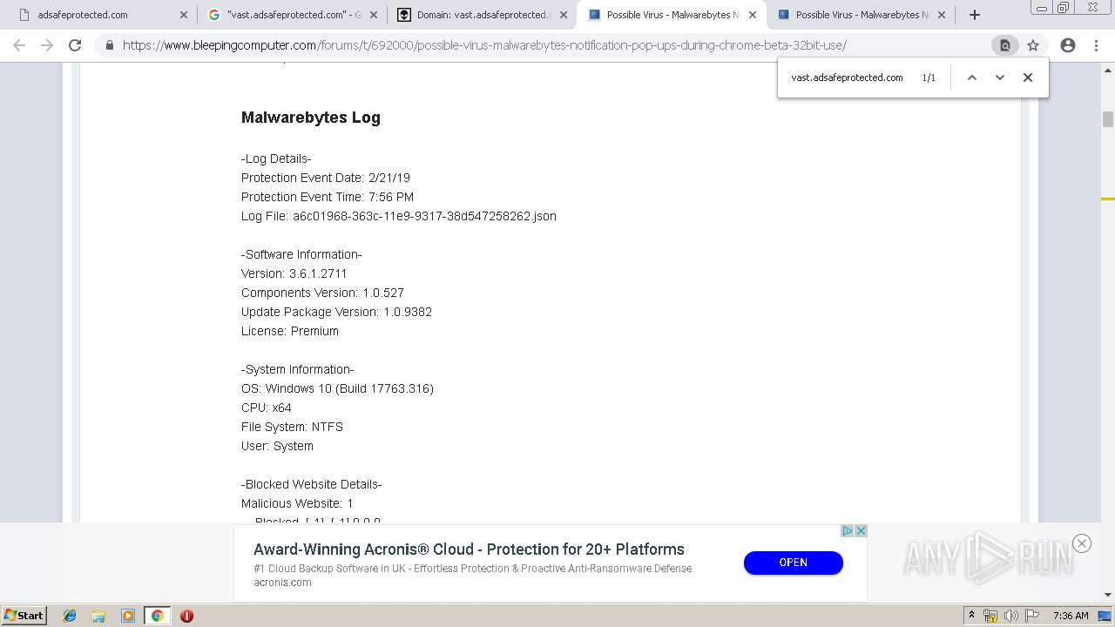Click the Protection Event Date: 2/21/19 line

pos(326,178)
